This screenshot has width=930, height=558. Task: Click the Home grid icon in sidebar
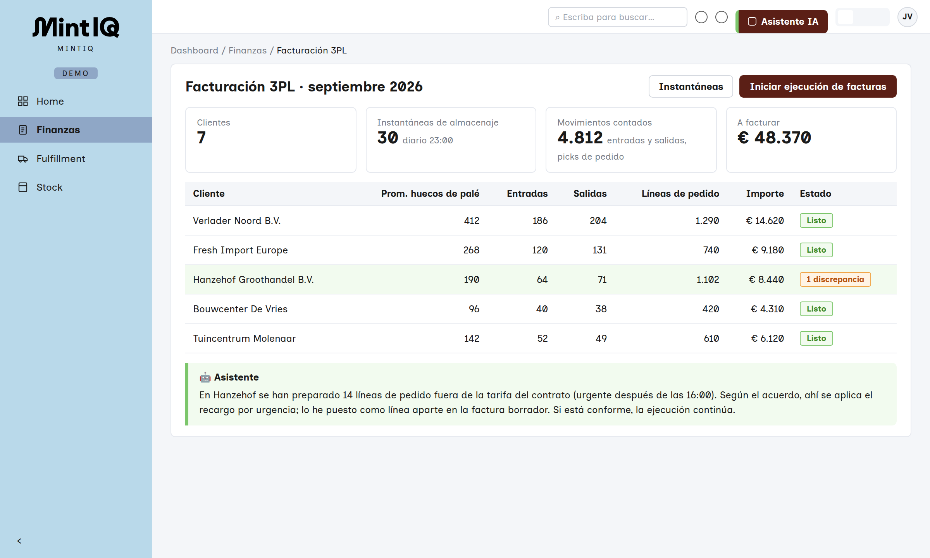[x=23, y=101]
